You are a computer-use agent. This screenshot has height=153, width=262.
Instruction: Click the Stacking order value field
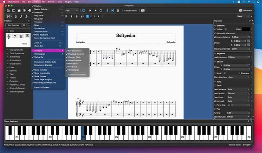[x=241, y=49]
